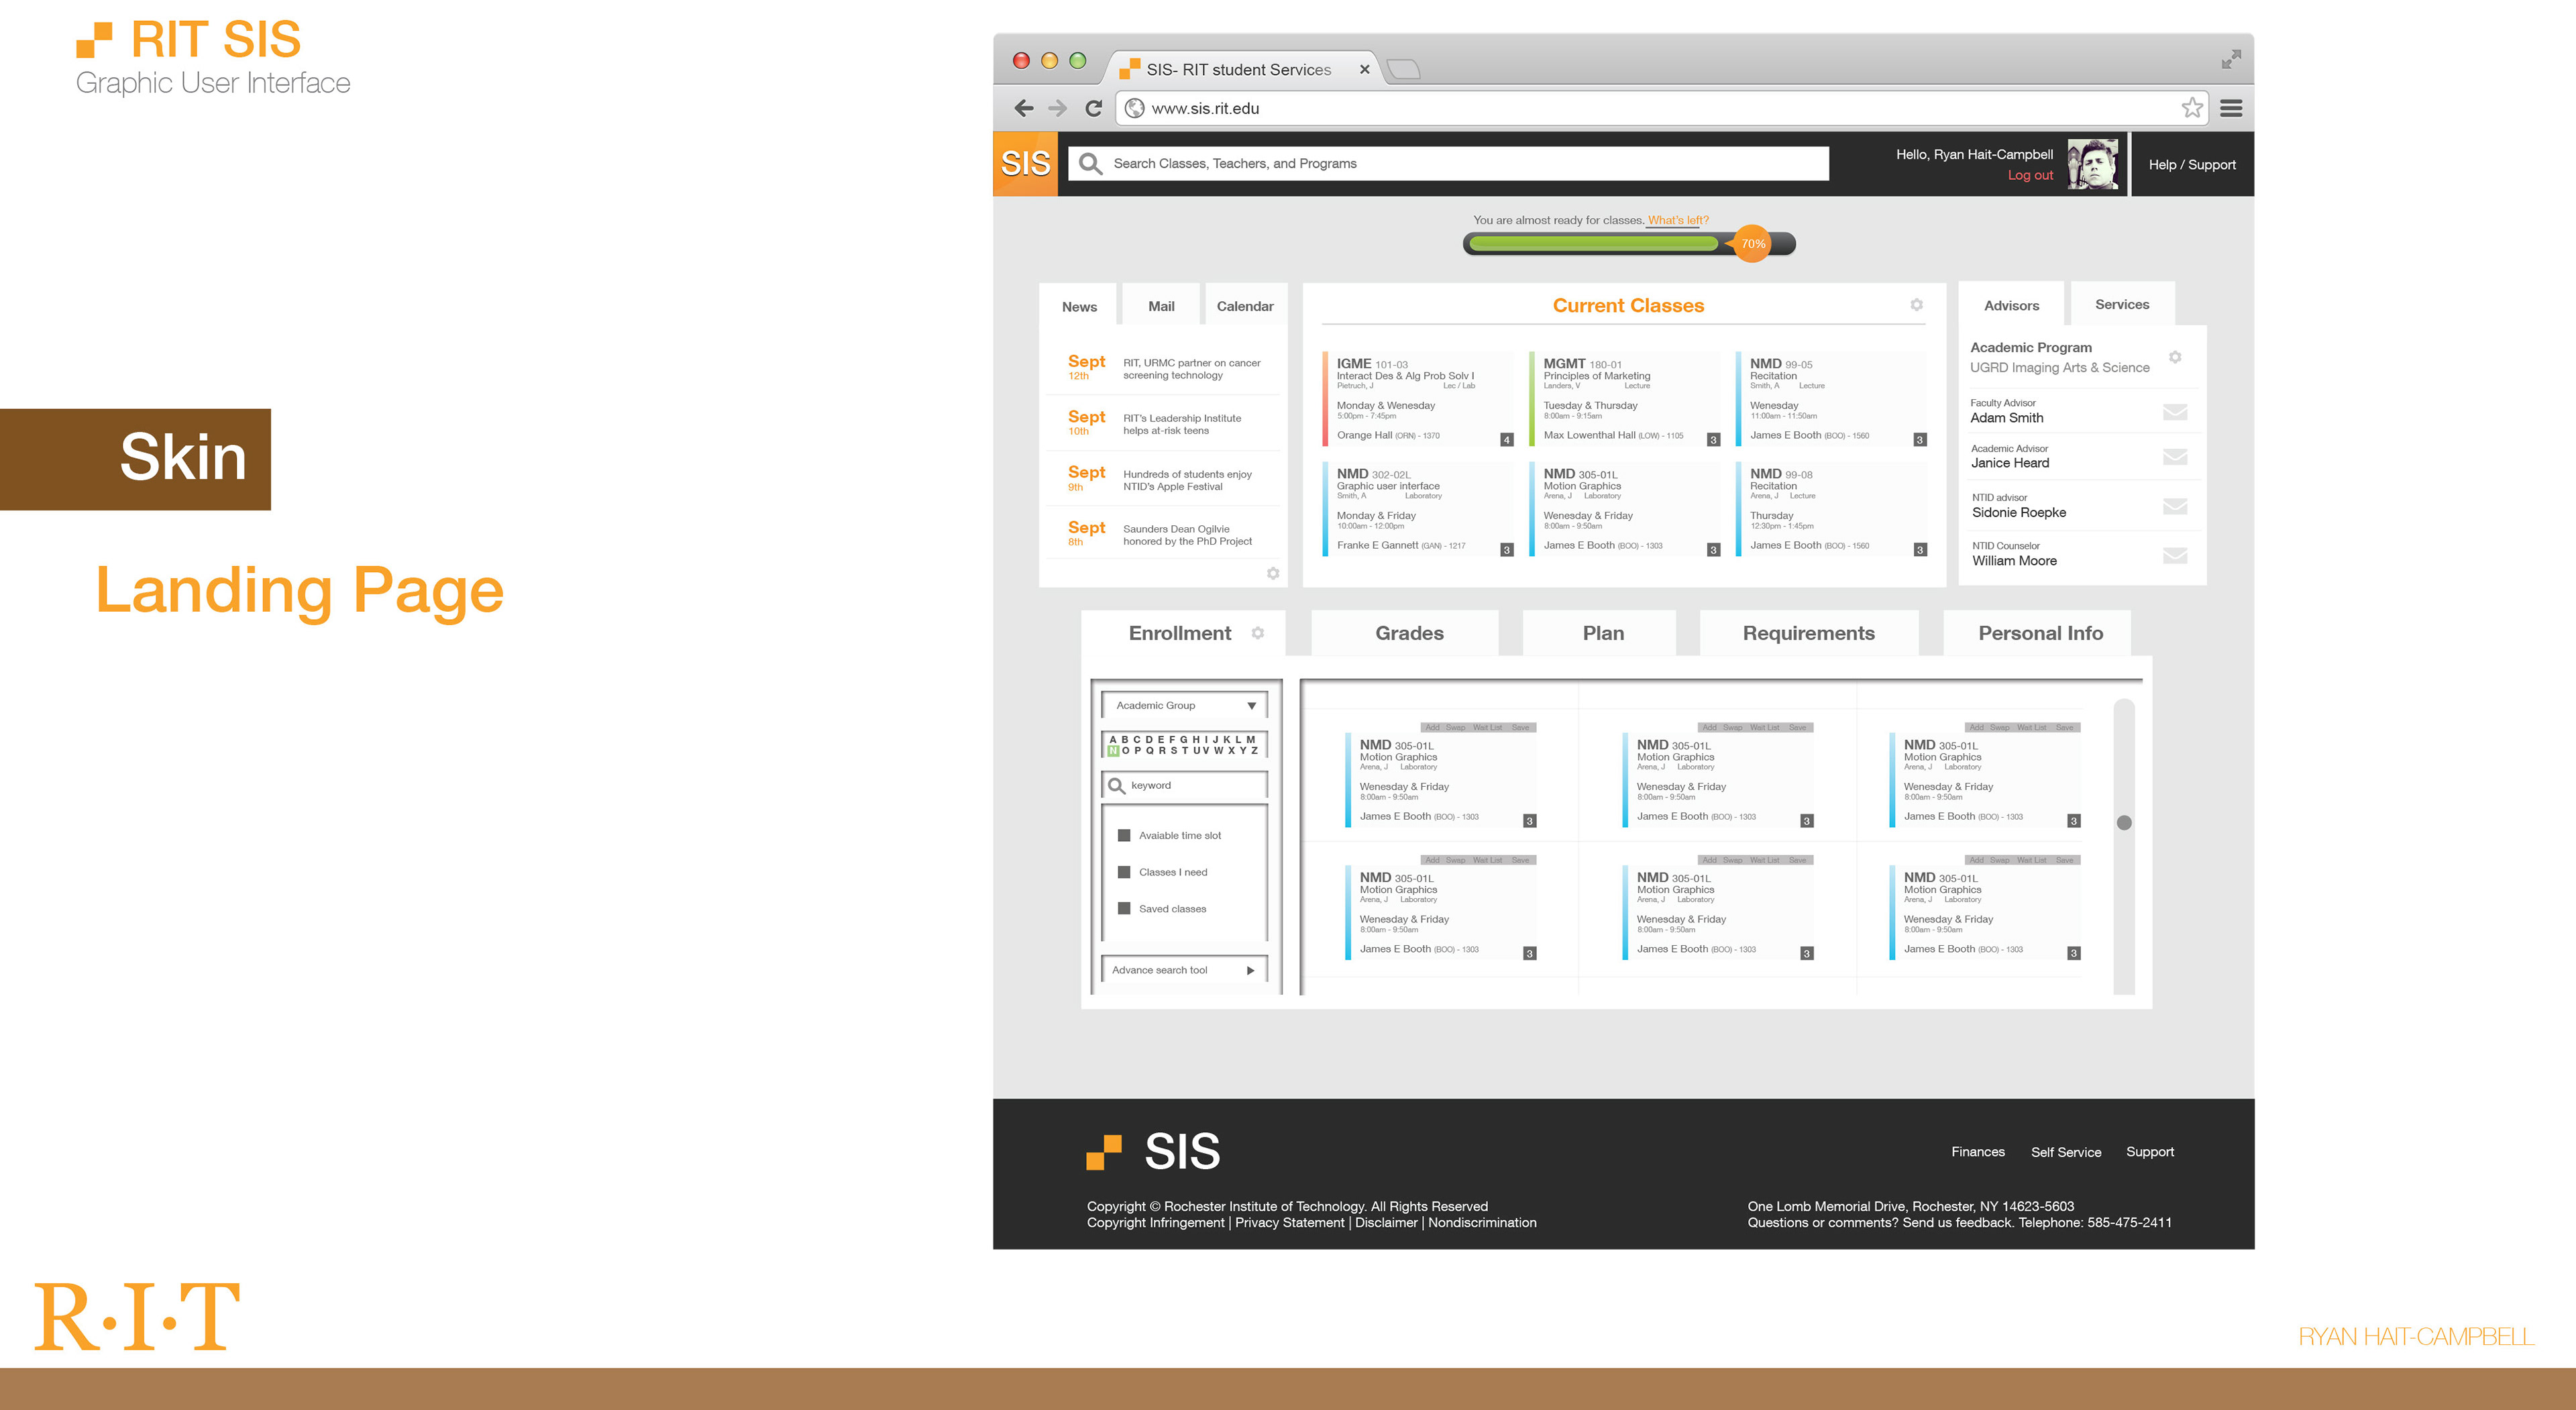Screen dimensions: 2576x1410
Task: Enable the Classes I need checkbox
Action: tap(1124, 872)
